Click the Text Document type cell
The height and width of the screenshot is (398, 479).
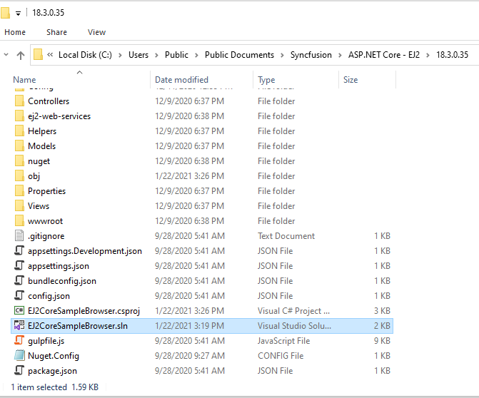click(286, 235)
